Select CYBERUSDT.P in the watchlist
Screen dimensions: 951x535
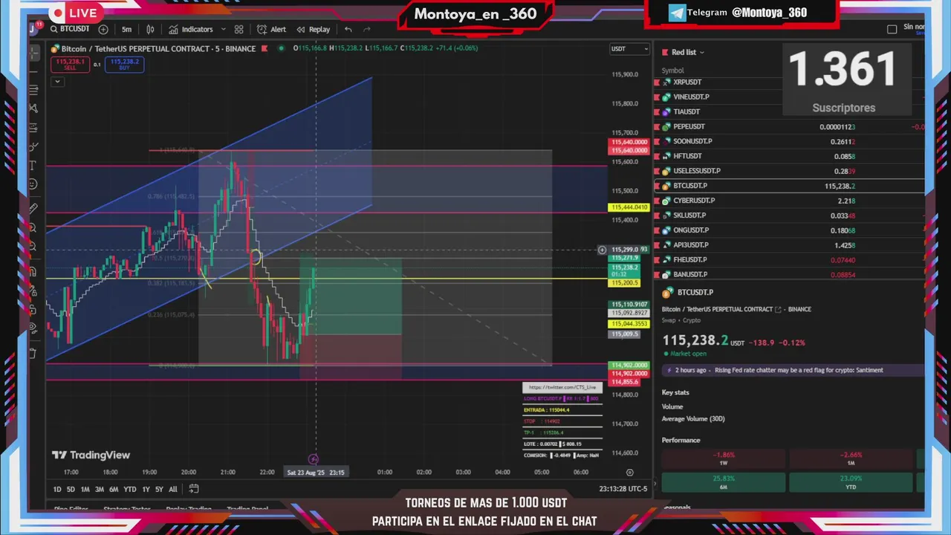[x=790, y=201]
